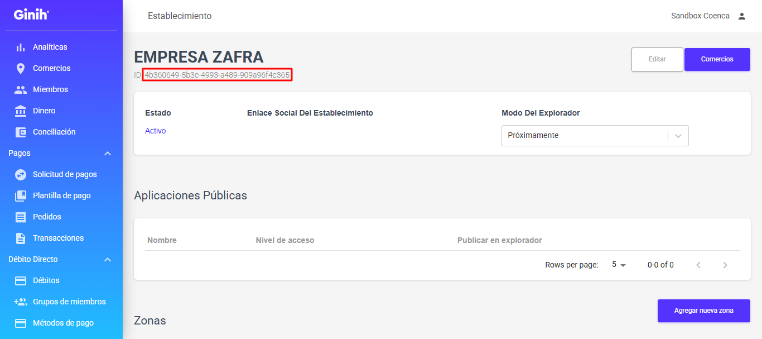The width and height of the screenshot is (762, 339).
Task: Go to previous table page
Action: pos(698,265)
